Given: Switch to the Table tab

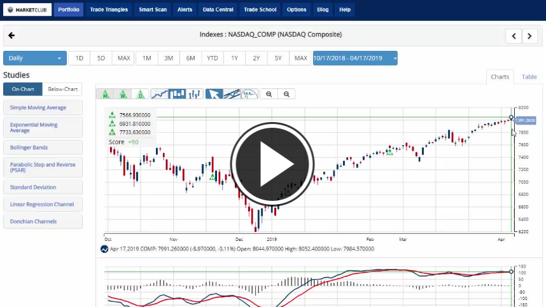Looking at the screenshot, I should [x=529, y=77].
